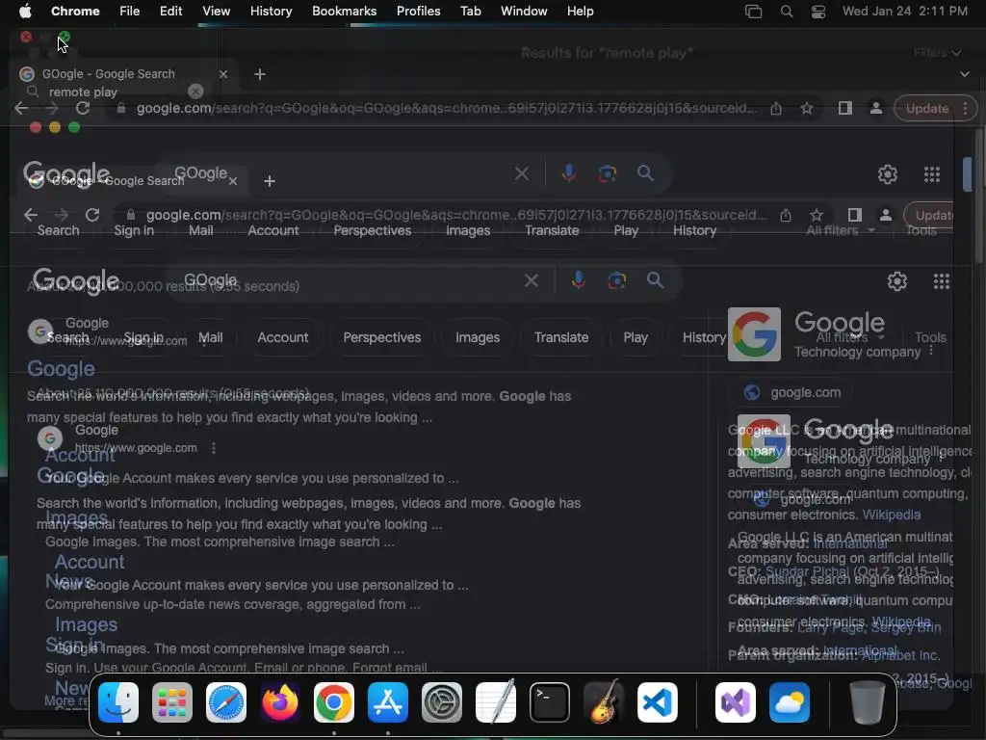Open GarageBand from the Dock
986x740 pixels.
point(604,702)
